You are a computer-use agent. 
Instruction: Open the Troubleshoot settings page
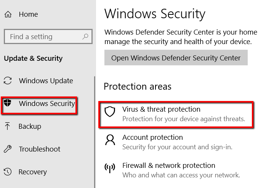coord(40,149)
